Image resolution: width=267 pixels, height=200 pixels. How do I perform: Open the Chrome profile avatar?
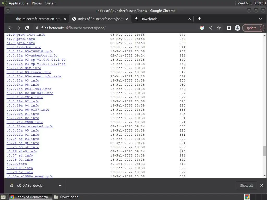pos(237,28)
